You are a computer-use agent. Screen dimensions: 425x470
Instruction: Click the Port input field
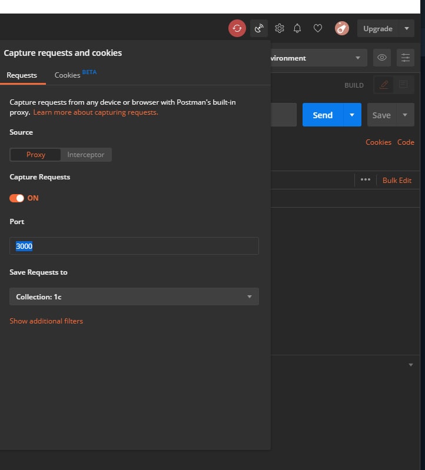click(134, 246)
